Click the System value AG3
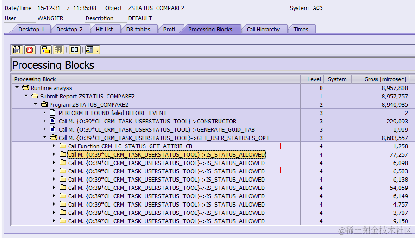Screen dimensions: 415x238 tap(318, 8)
